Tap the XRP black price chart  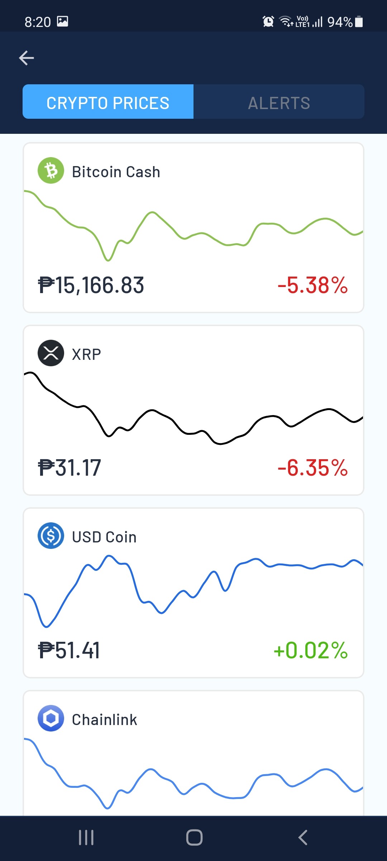193,408
